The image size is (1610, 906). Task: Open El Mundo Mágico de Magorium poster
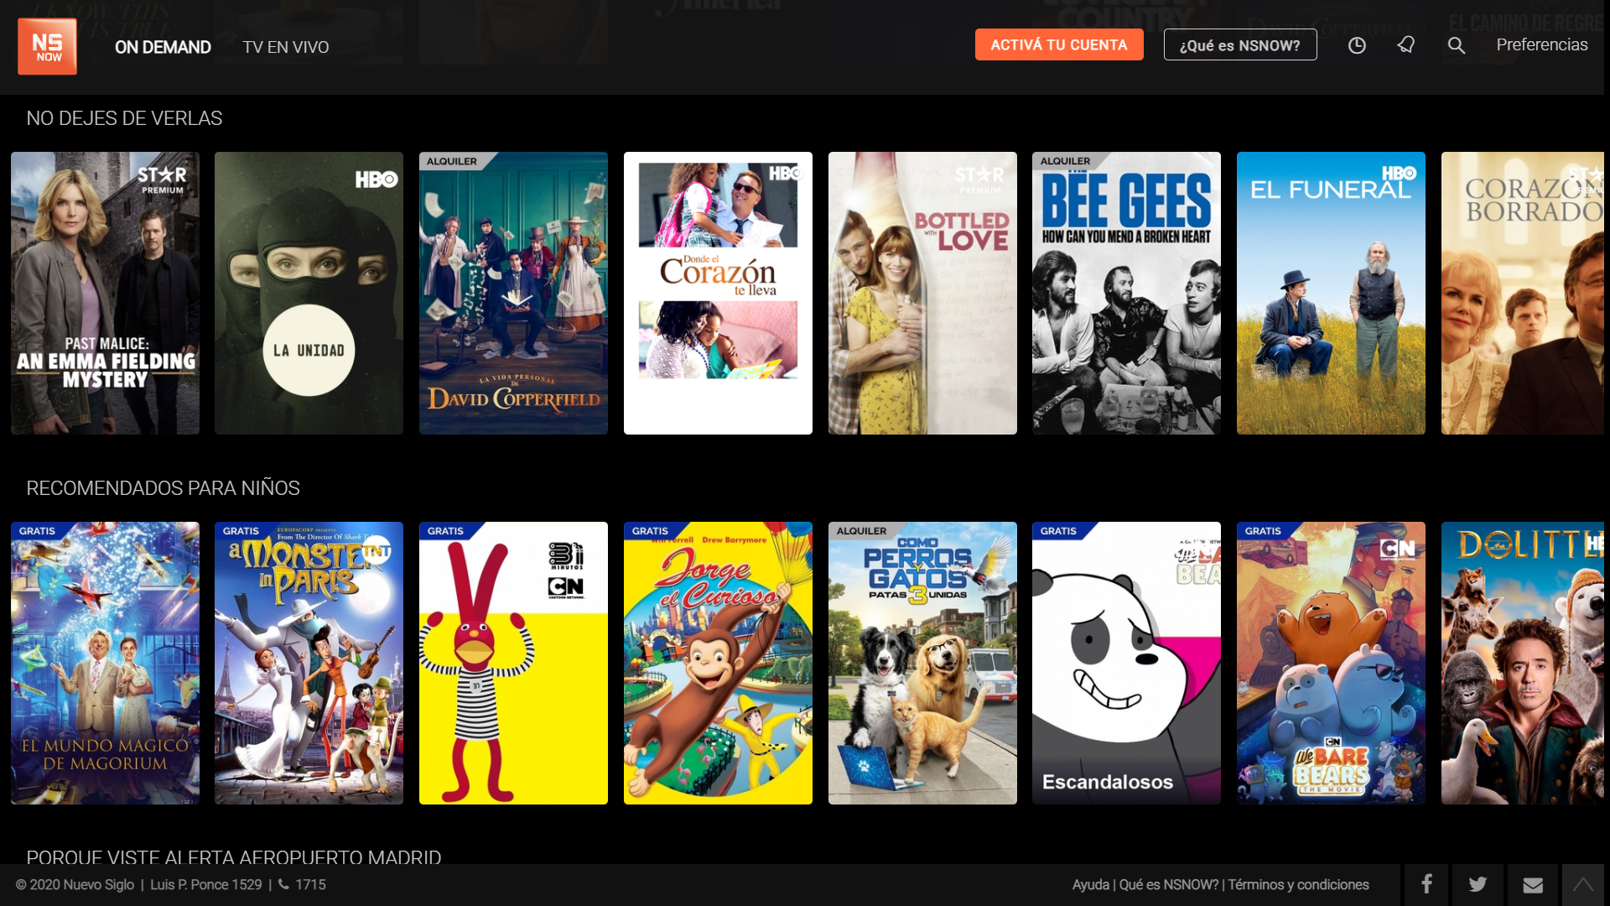click(x=105, y=663)
